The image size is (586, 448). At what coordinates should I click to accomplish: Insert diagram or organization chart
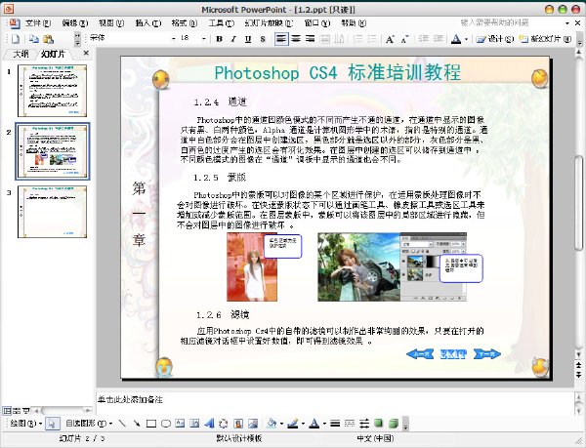point(224,424)
